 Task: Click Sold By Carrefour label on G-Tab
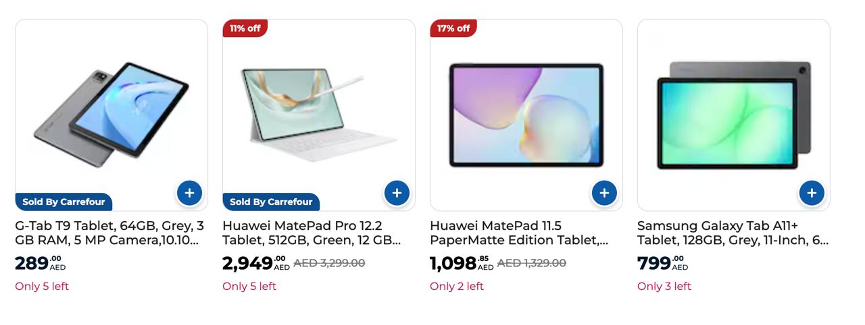coord(64,202)
